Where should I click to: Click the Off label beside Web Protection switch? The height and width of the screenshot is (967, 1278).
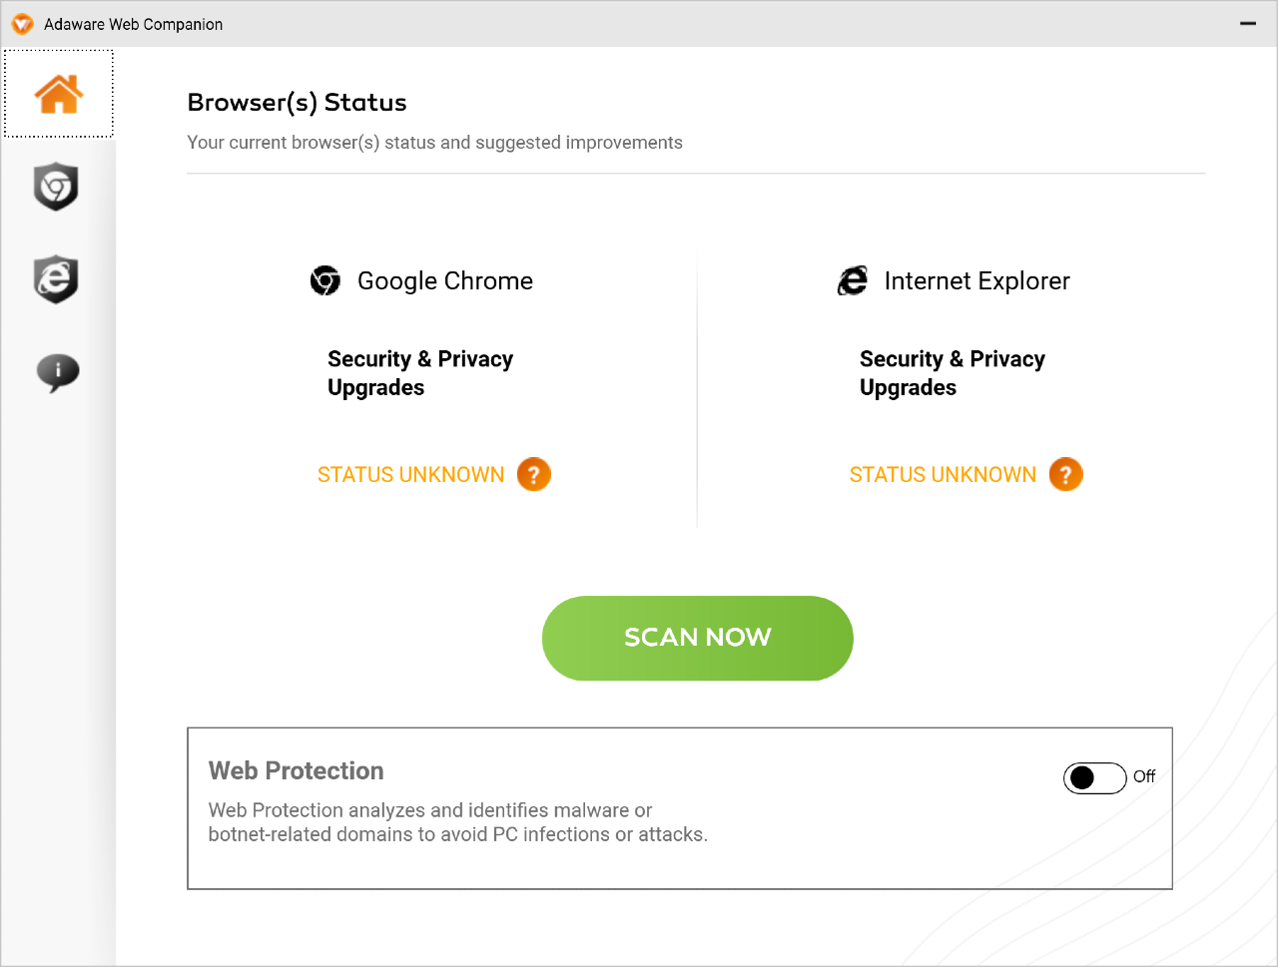(x=1144, y=776)
